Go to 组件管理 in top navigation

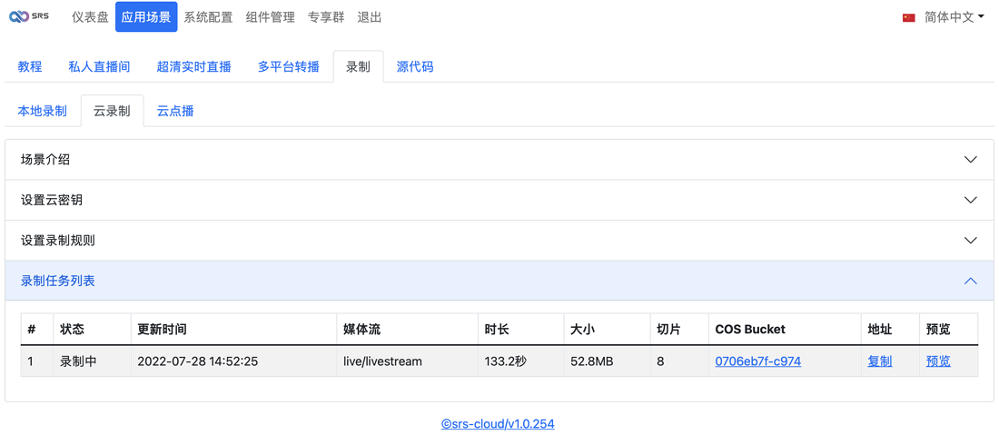click(x=270, y=17)
